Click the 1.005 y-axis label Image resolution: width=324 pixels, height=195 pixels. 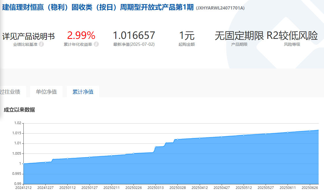[17, 154]
